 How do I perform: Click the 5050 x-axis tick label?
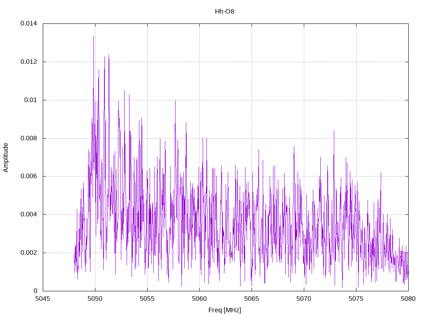click(95, 299)
